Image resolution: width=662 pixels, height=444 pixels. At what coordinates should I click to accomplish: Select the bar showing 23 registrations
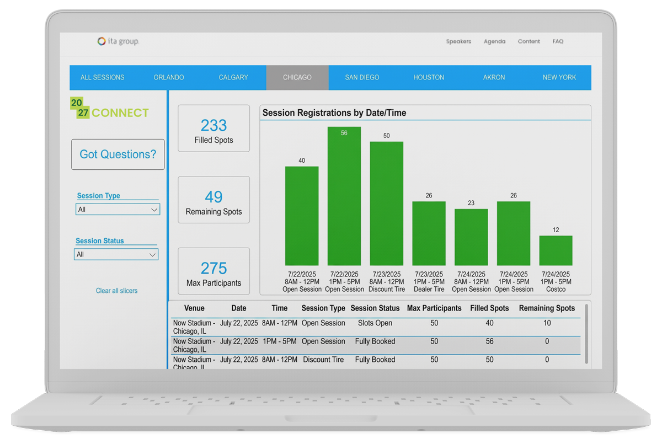coord(471,237)
